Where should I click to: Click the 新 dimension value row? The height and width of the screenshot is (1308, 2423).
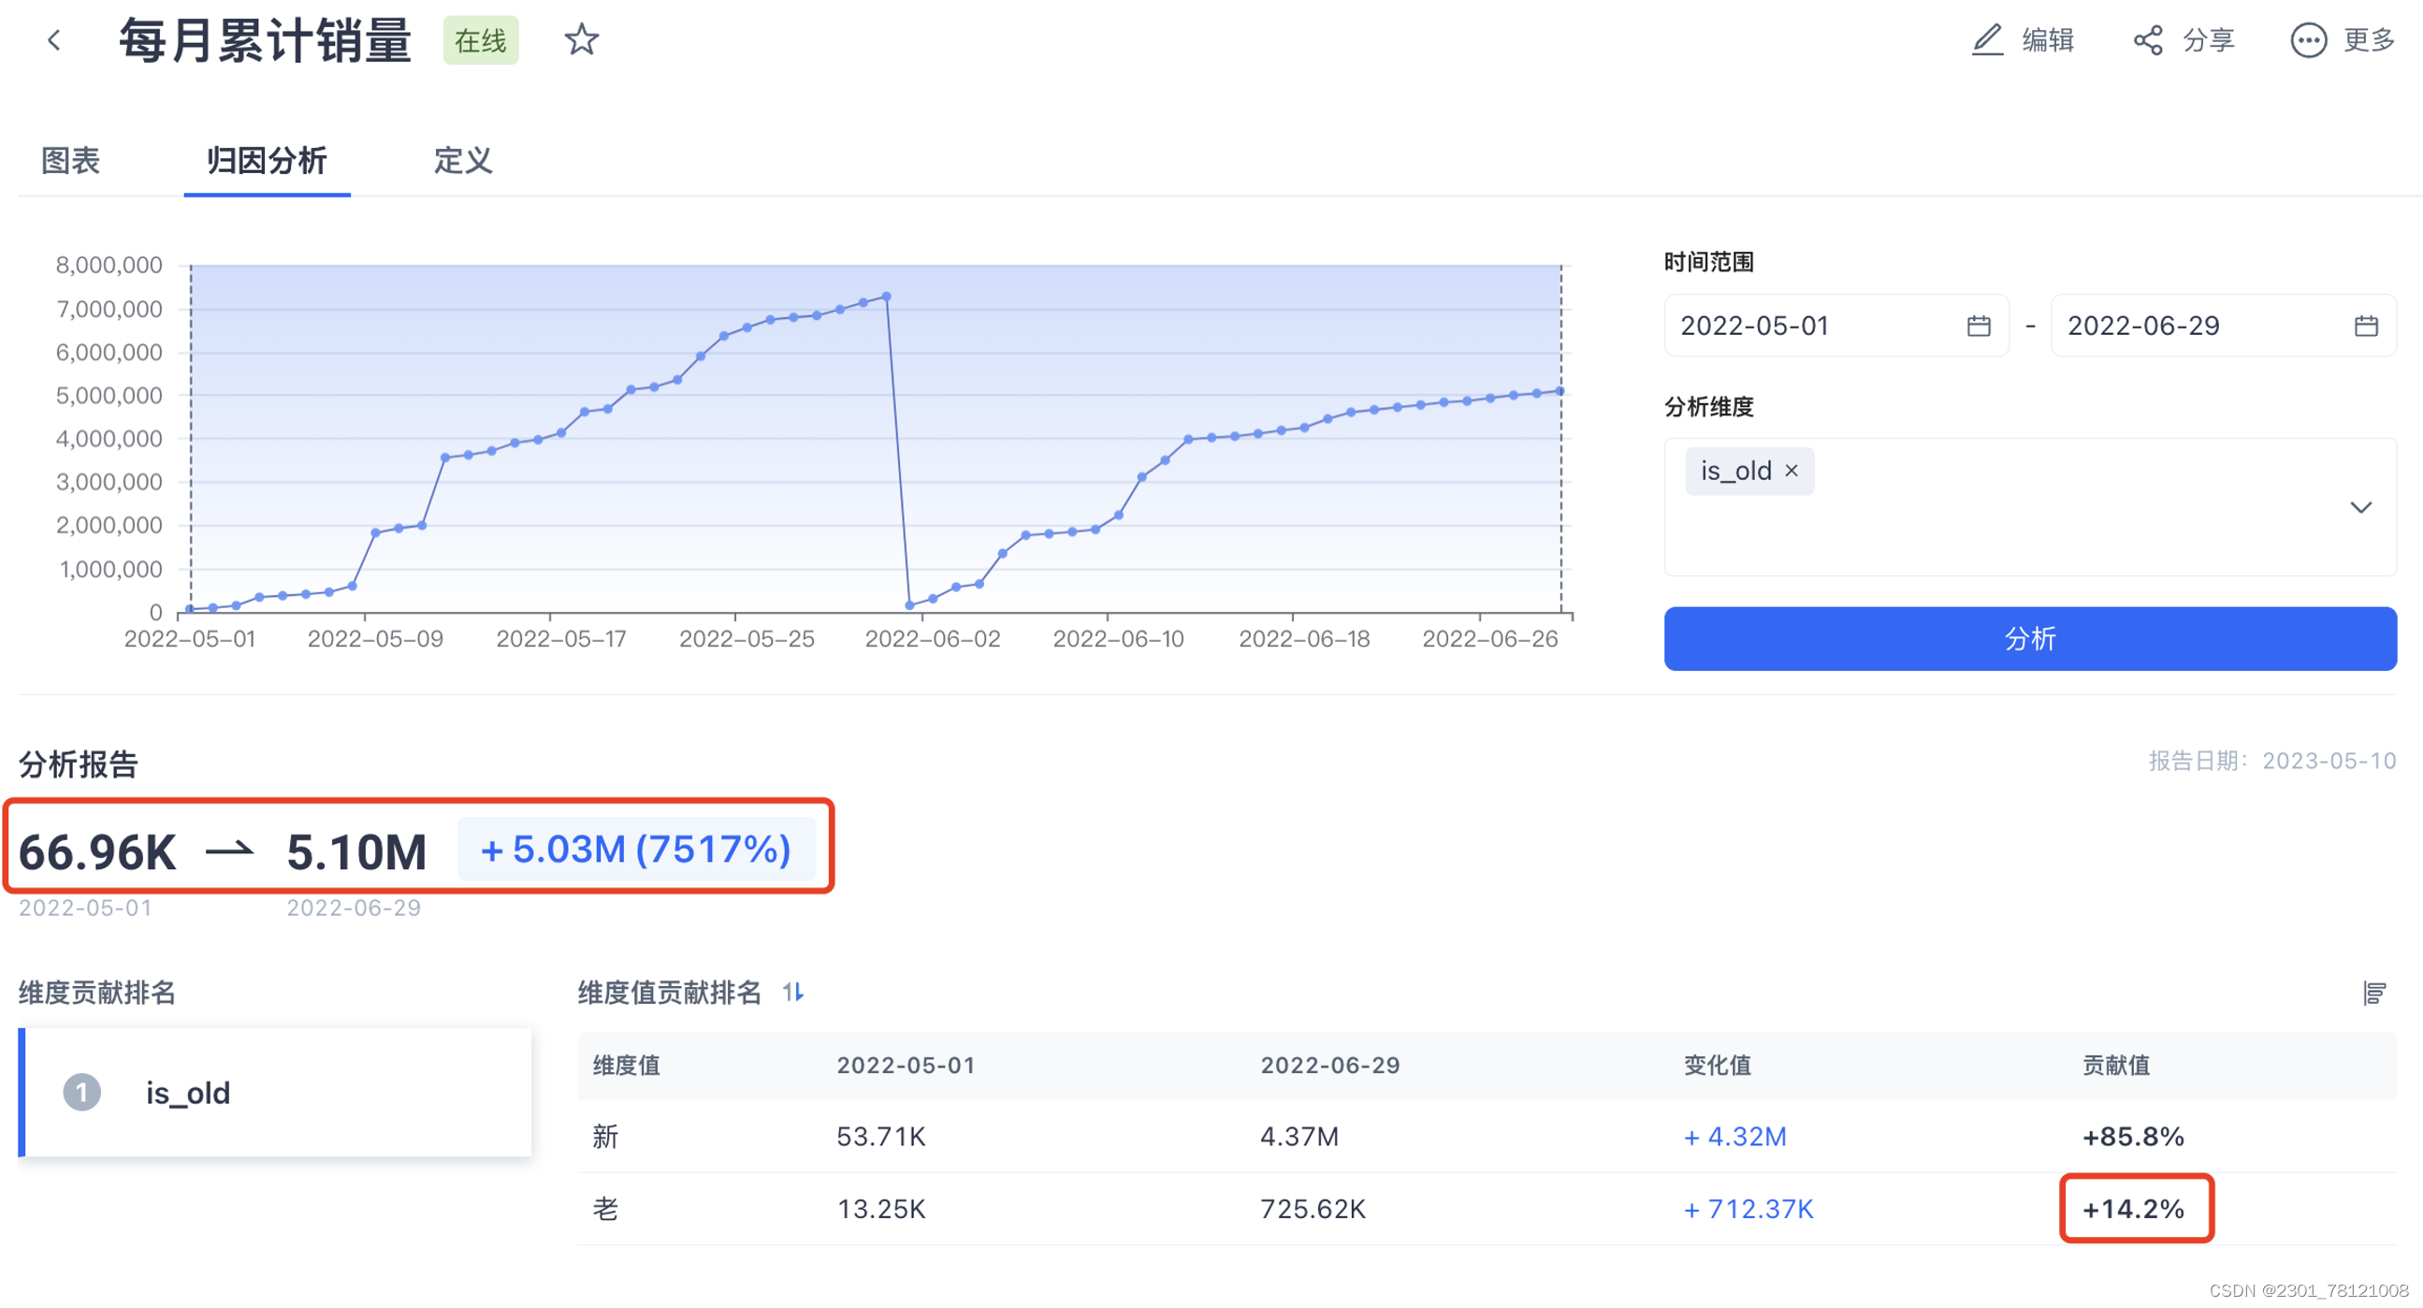coord(1487,1136)
